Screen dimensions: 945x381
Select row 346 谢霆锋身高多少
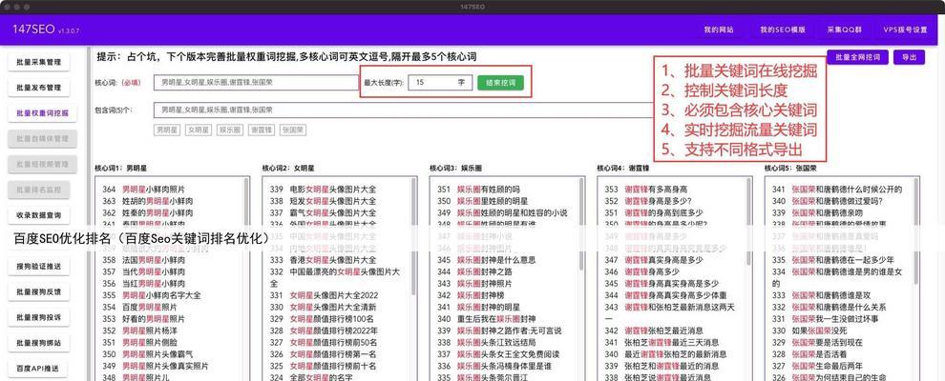pos(641,271)
